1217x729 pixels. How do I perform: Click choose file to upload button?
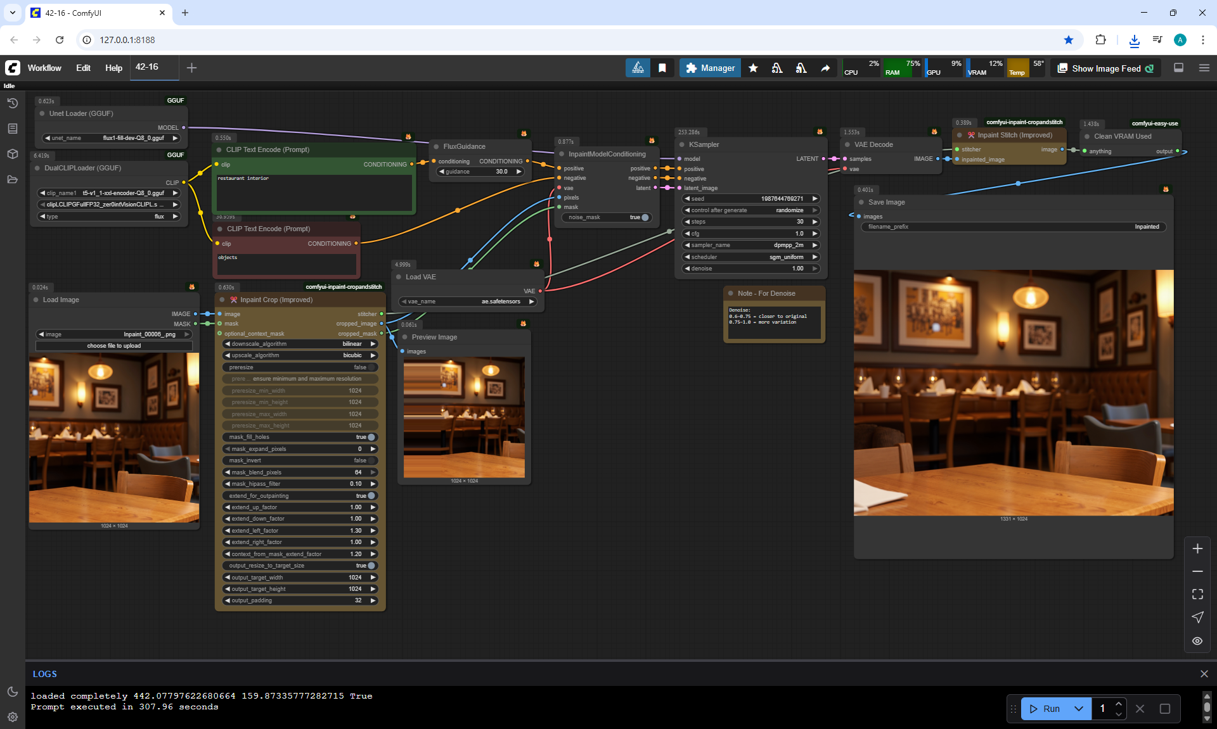point(114,346)
